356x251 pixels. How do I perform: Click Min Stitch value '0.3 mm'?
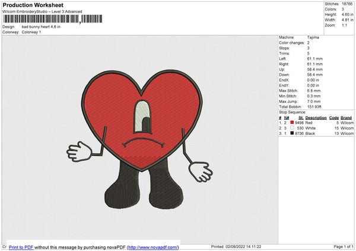314,96
